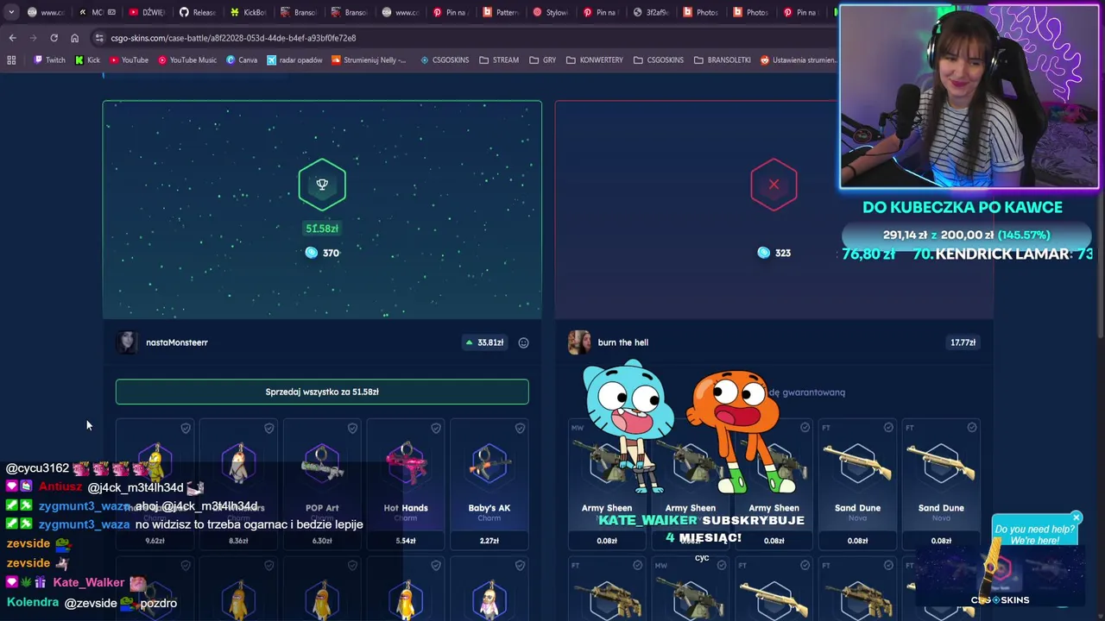The width and height of the screenshot is (1105, 621).
Task: Open the radar opadów bookmark
Action: tap(294, 60)
